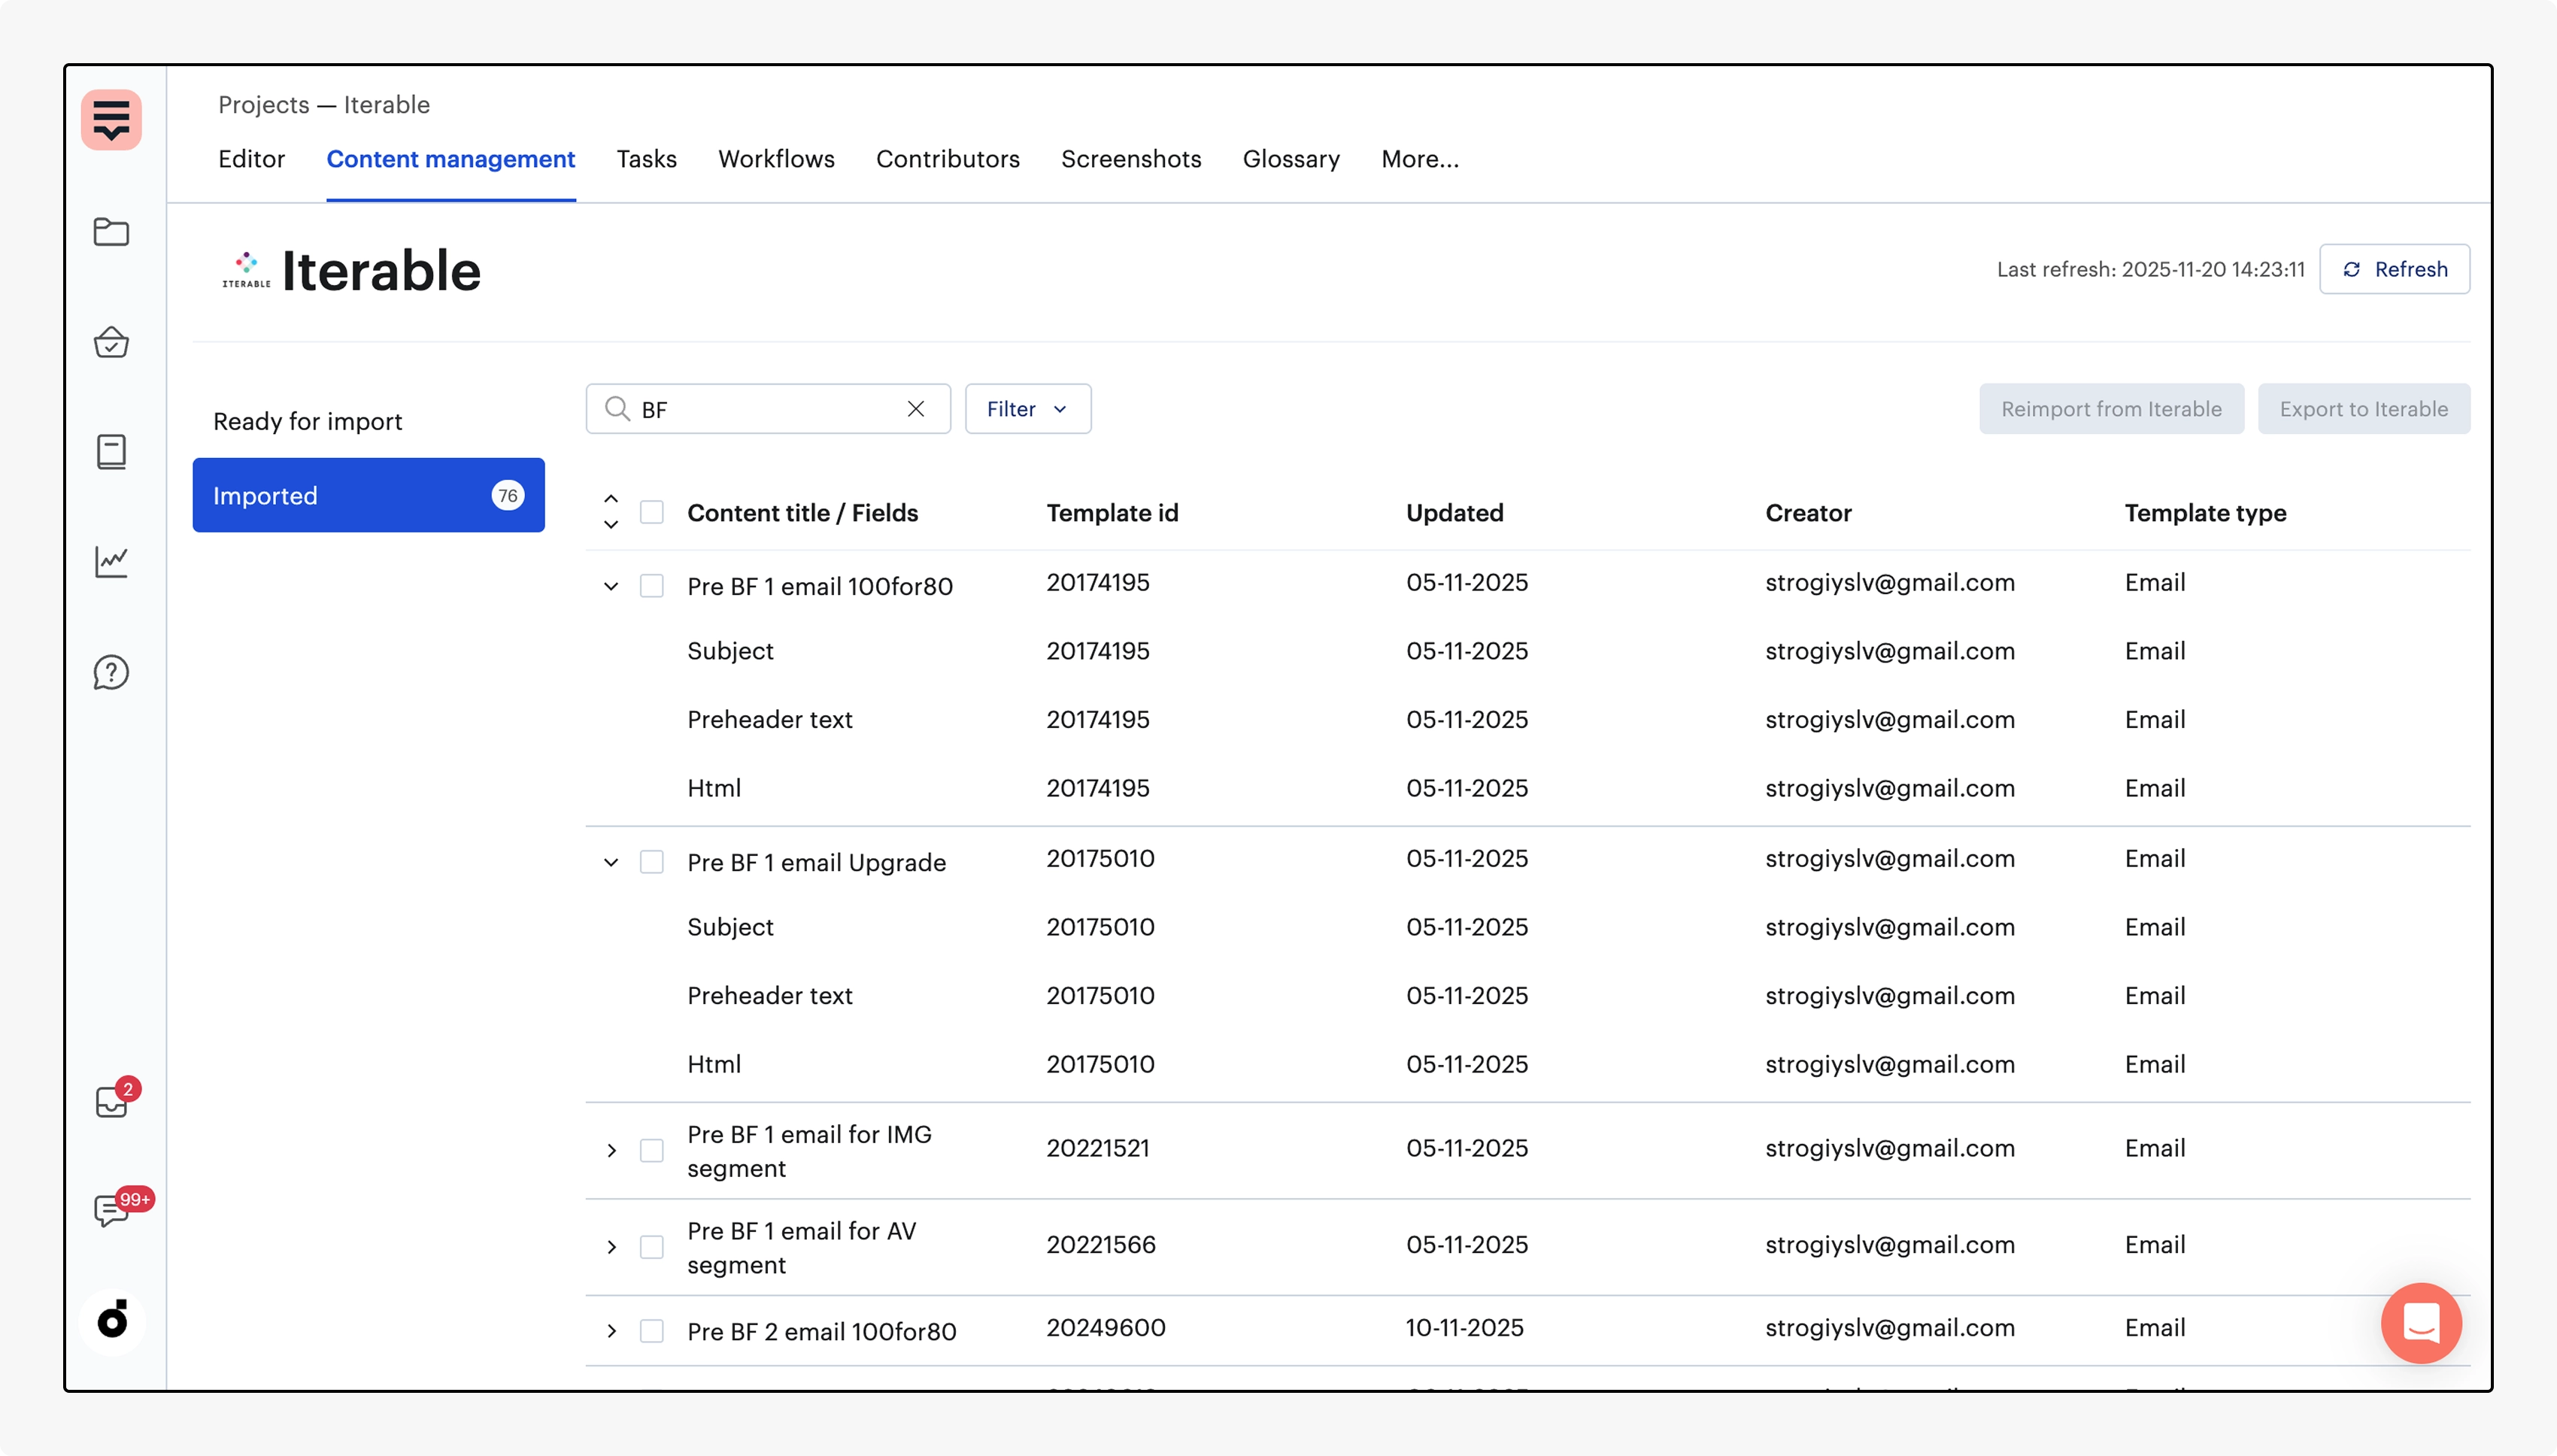Open the help question mark icon in the sidebar

point(111,672)
